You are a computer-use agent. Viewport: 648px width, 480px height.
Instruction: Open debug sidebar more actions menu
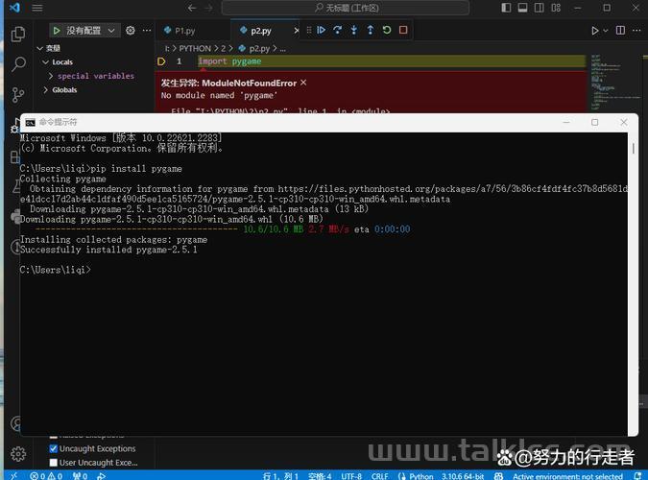click(x=147, y=31)
